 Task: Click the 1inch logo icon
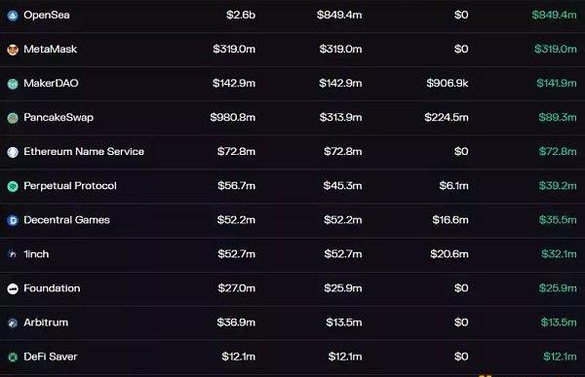13,254
